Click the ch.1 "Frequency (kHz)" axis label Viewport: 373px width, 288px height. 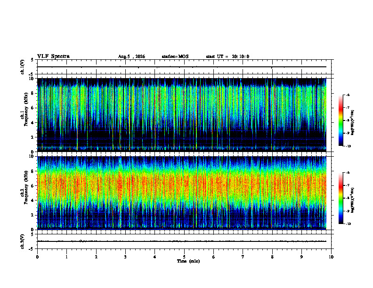coord(26,109)
